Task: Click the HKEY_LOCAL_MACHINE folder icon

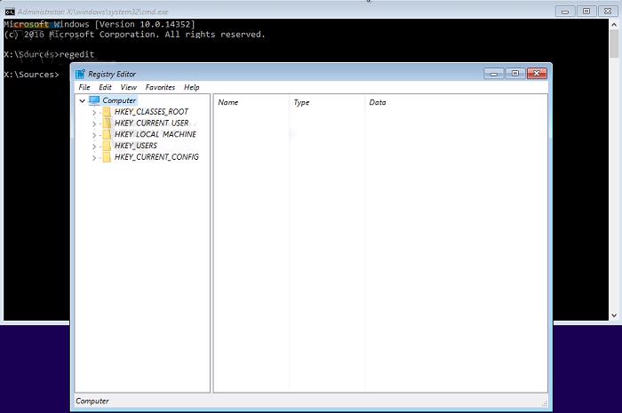Action: click(x=107, y=135)
